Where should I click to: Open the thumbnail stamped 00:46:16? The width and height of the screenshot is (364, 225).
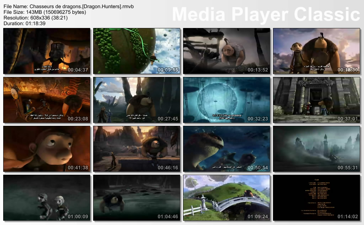click(x=137, y=149)
